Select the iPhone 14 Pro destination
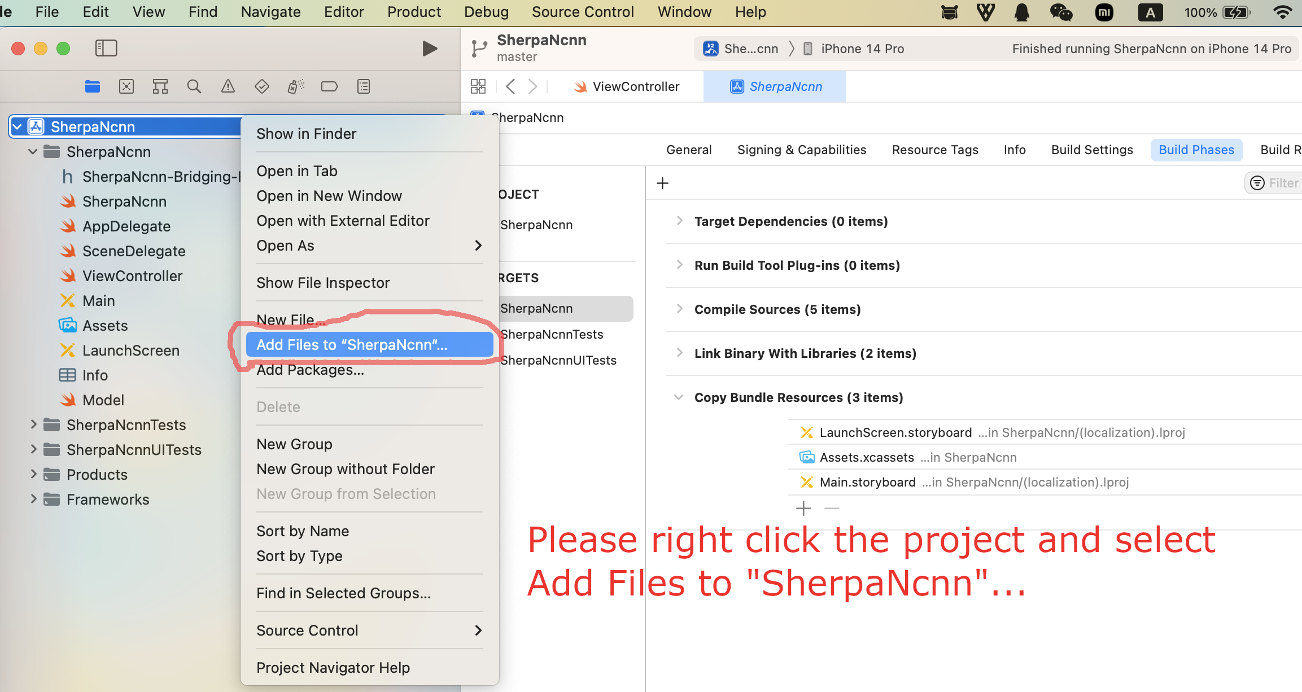Image resolution: width=1302 pixels, height=692 pixels. pos(854,49)
